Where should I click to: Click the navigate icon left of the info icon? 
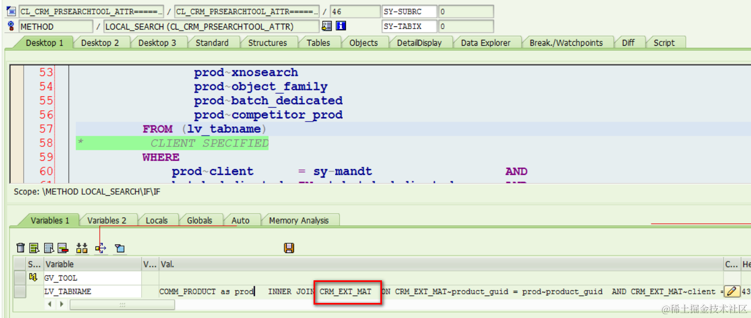point(326,26)
